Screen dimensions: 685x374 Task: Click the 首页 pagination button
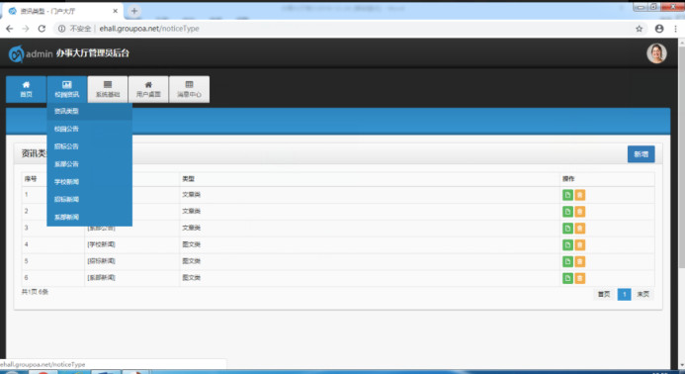pos(604,295)
